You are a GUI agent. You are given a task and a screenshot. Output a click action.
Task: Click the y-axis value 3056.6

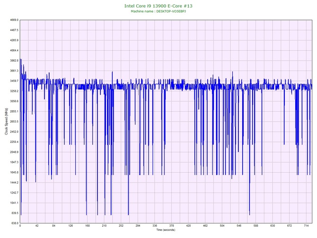(14, 101)
